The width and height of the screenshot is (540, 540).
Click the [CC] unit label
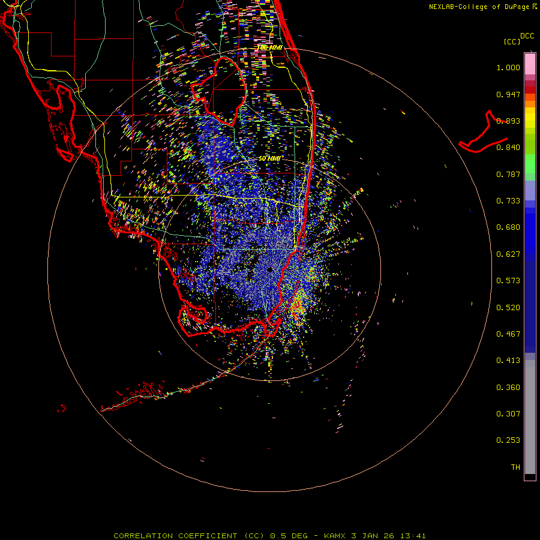click(512, 41)
